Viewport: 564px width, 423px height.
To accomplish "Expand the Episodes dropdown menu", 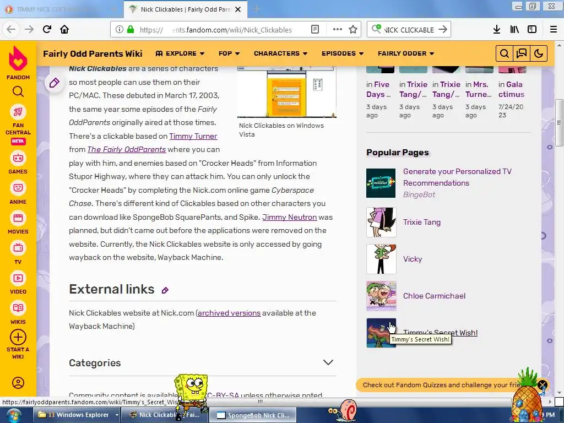I will [x=343, y=53].
